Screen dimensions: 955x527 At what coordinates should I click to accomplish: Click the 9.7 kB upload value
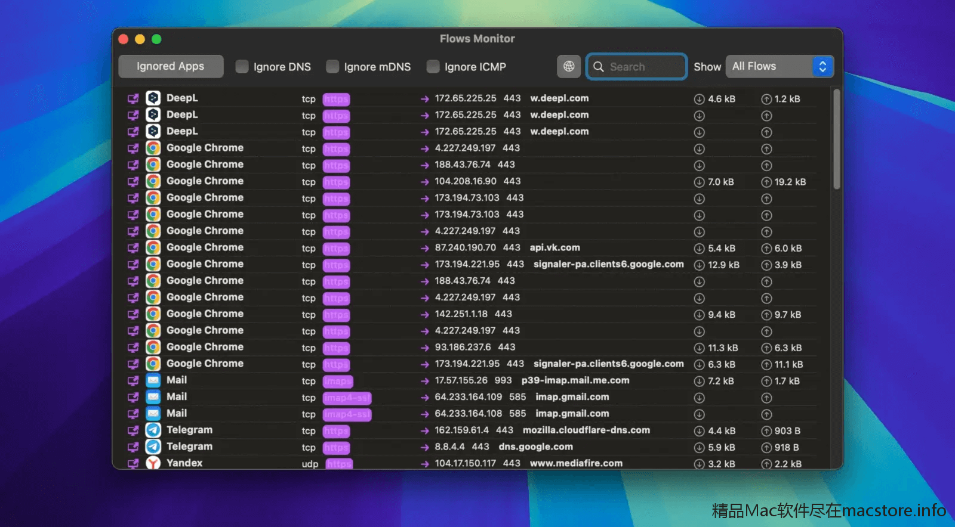pos(788,314)
